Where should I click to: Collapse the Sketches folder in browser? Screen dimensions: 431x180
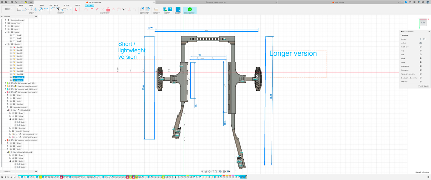pyautogui.click(x=5, y=44)
